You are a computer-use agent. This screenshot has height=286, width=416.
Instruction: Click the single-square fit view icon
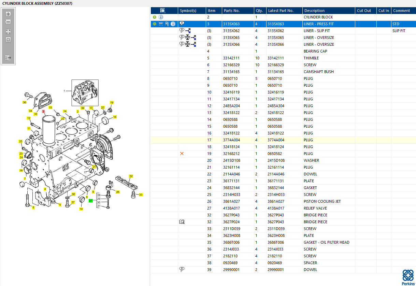pyautogui.click(x=8, y=40)
